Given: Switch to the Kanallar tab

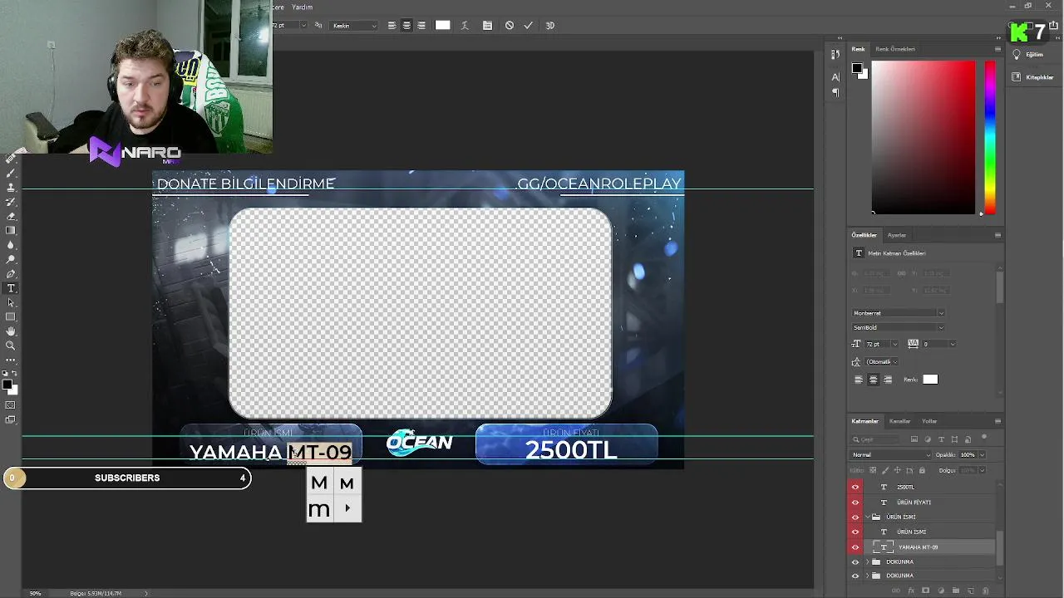Looking at the screenshot, I should pyautogui.click(x=899, y=421).
